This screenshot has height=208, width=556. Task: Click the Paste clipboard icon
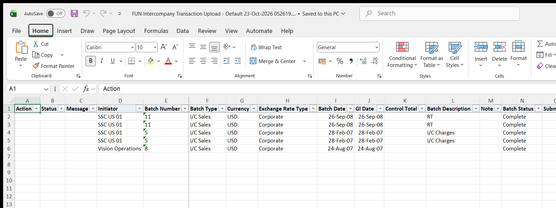coord(21,47)
